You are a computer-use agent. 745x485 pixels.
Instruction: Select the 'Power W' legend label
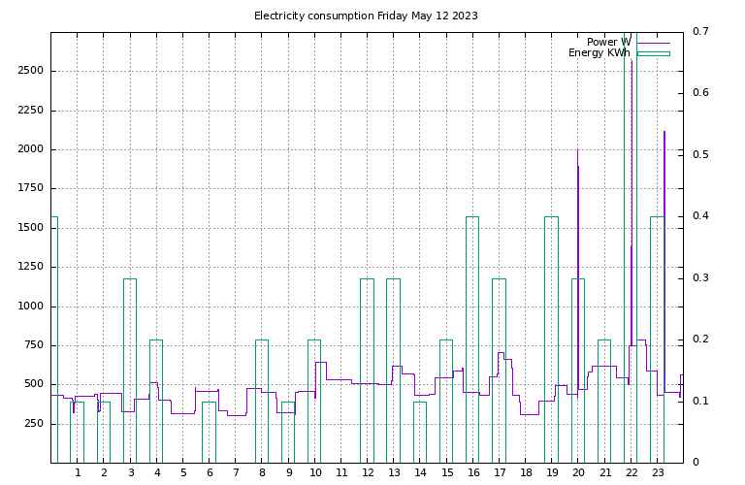(x=608, y=43)
